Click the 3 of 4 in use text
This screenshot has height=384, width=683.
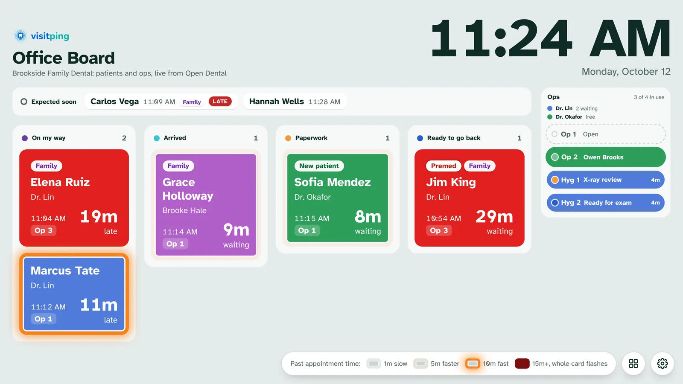click(649, 97)
